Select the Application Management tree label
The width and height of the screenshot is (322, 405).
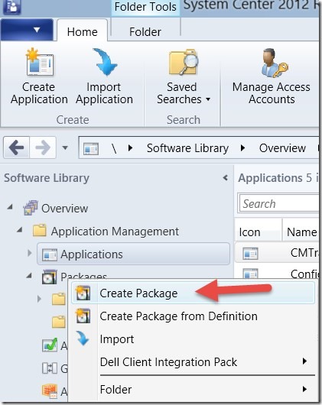[115, 232]
